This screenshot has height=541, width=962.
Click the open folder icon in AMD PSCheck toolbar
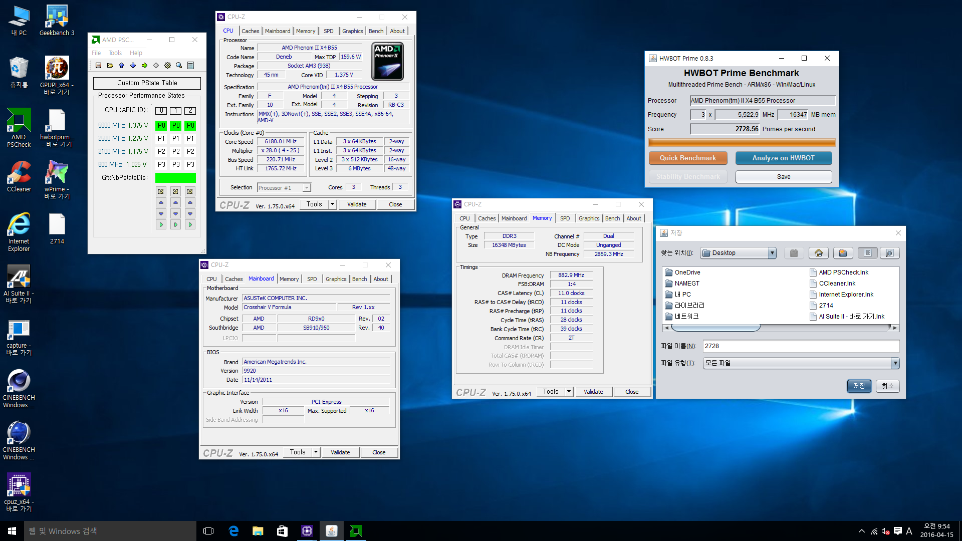tap(110, 66)
